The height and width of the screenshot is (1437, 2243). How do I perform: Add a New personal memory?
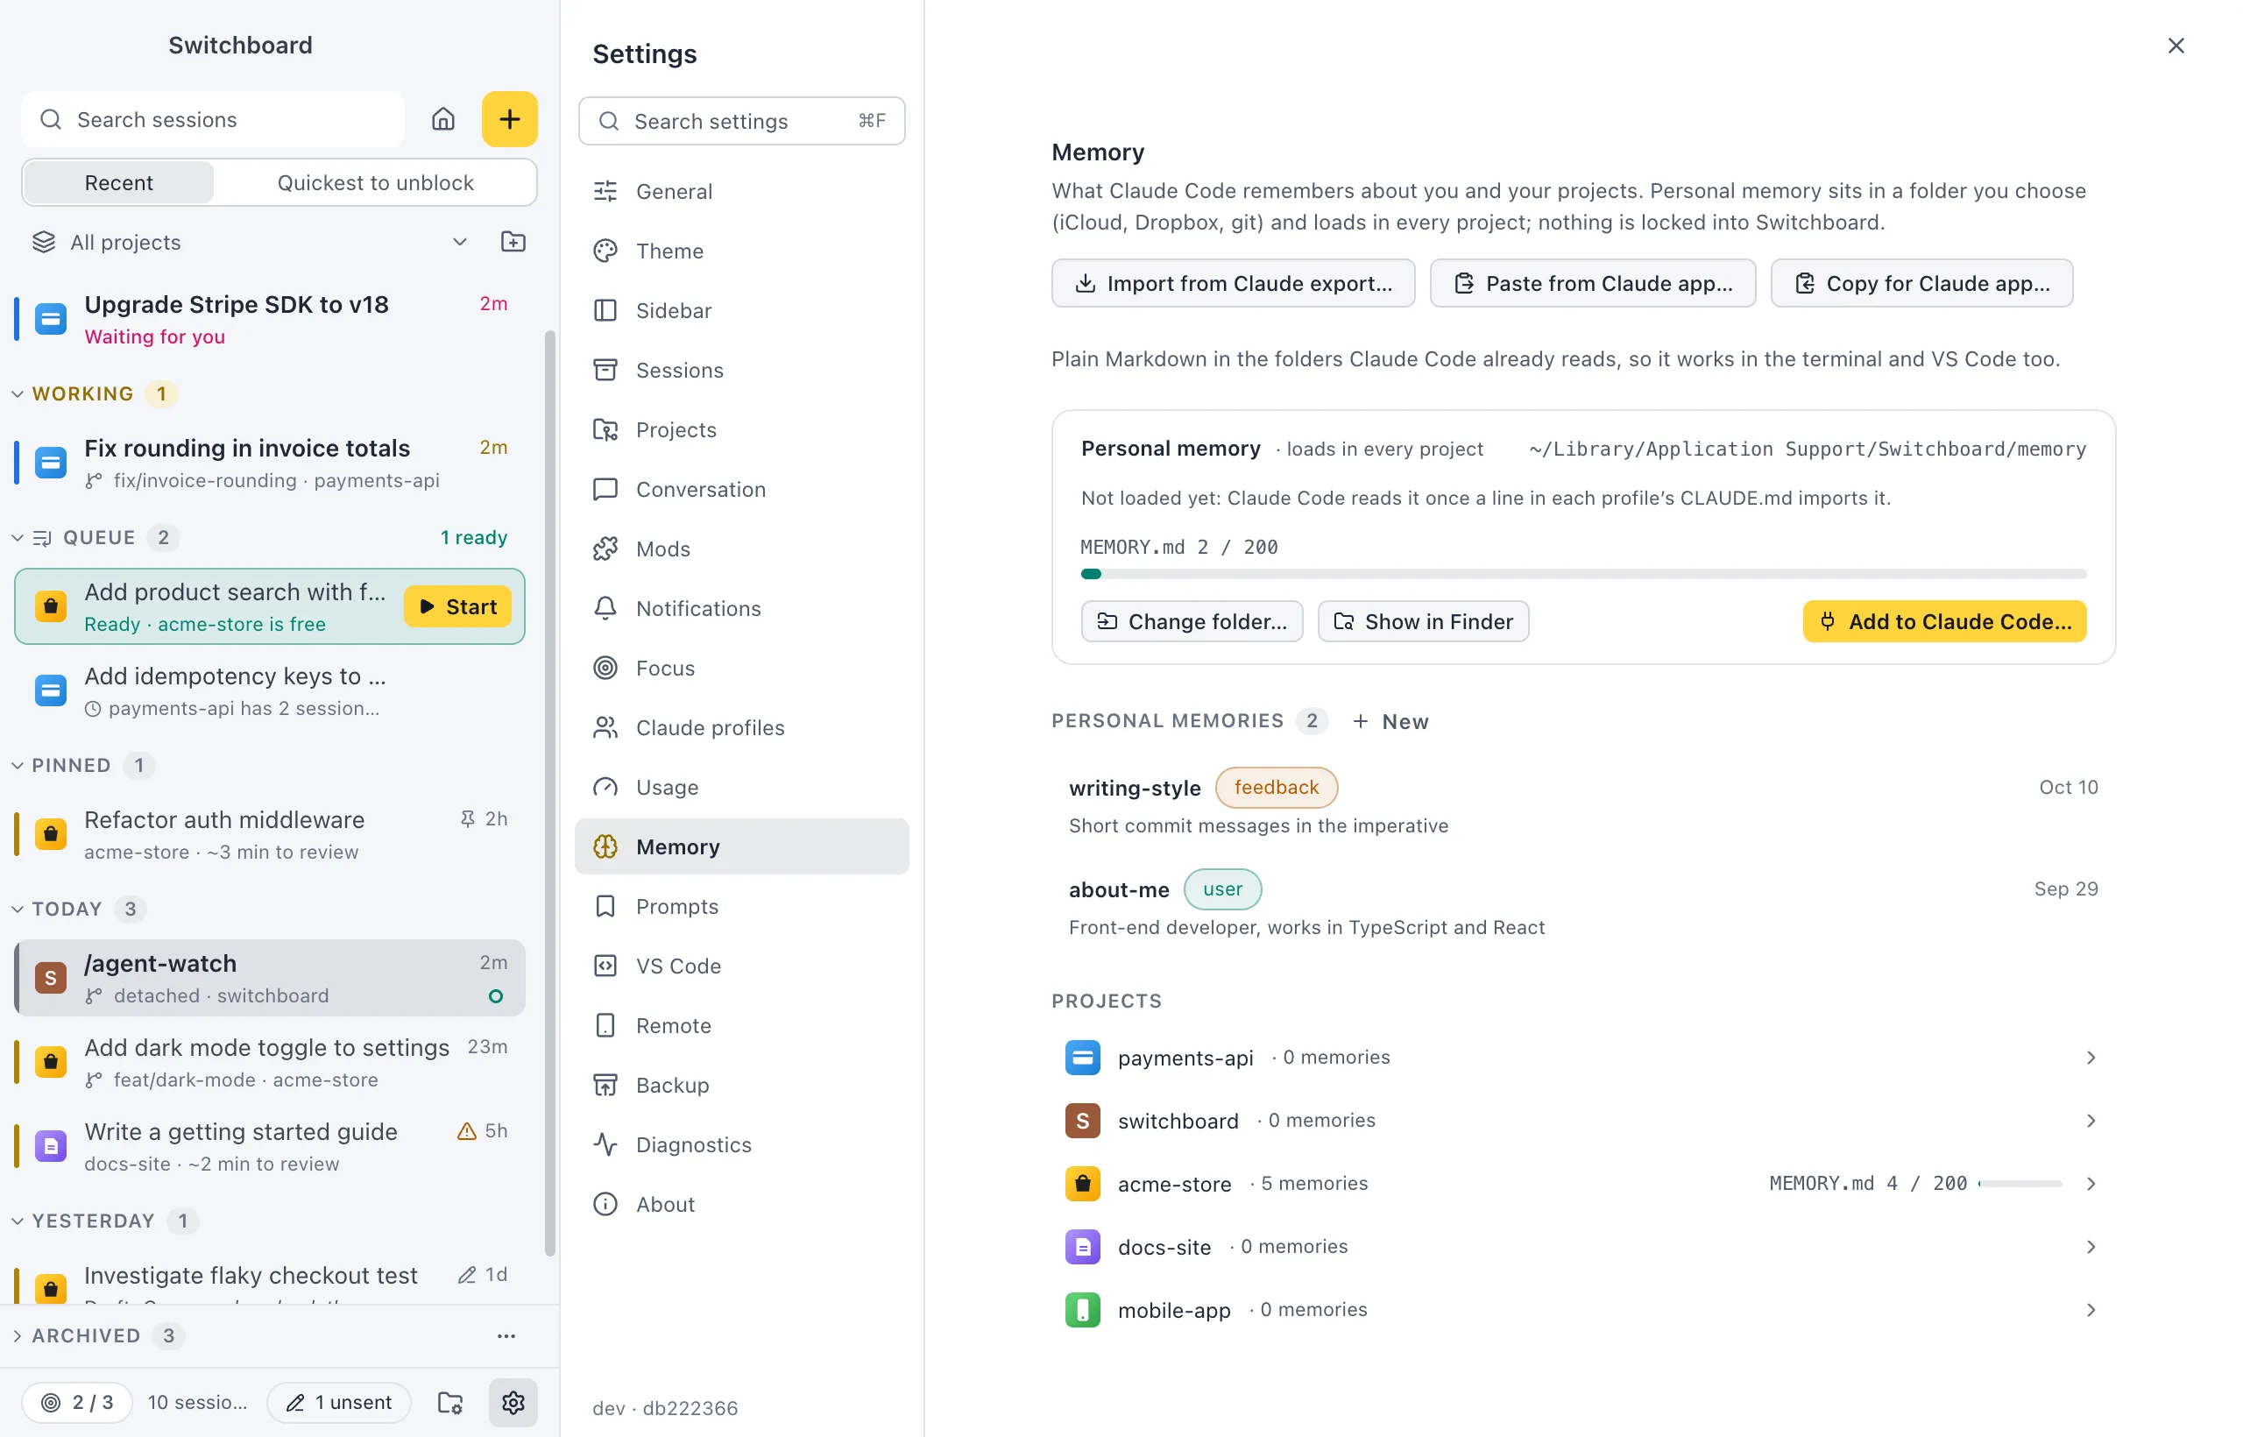(1390, 721)
